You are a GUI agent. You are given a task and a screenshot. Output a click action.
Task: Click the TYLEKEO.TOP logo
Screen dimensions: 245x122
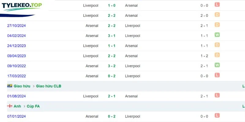click(x=22, y=7)
